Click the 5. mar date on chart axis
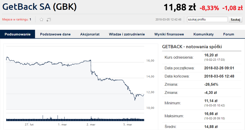 [x=128, y=124]
